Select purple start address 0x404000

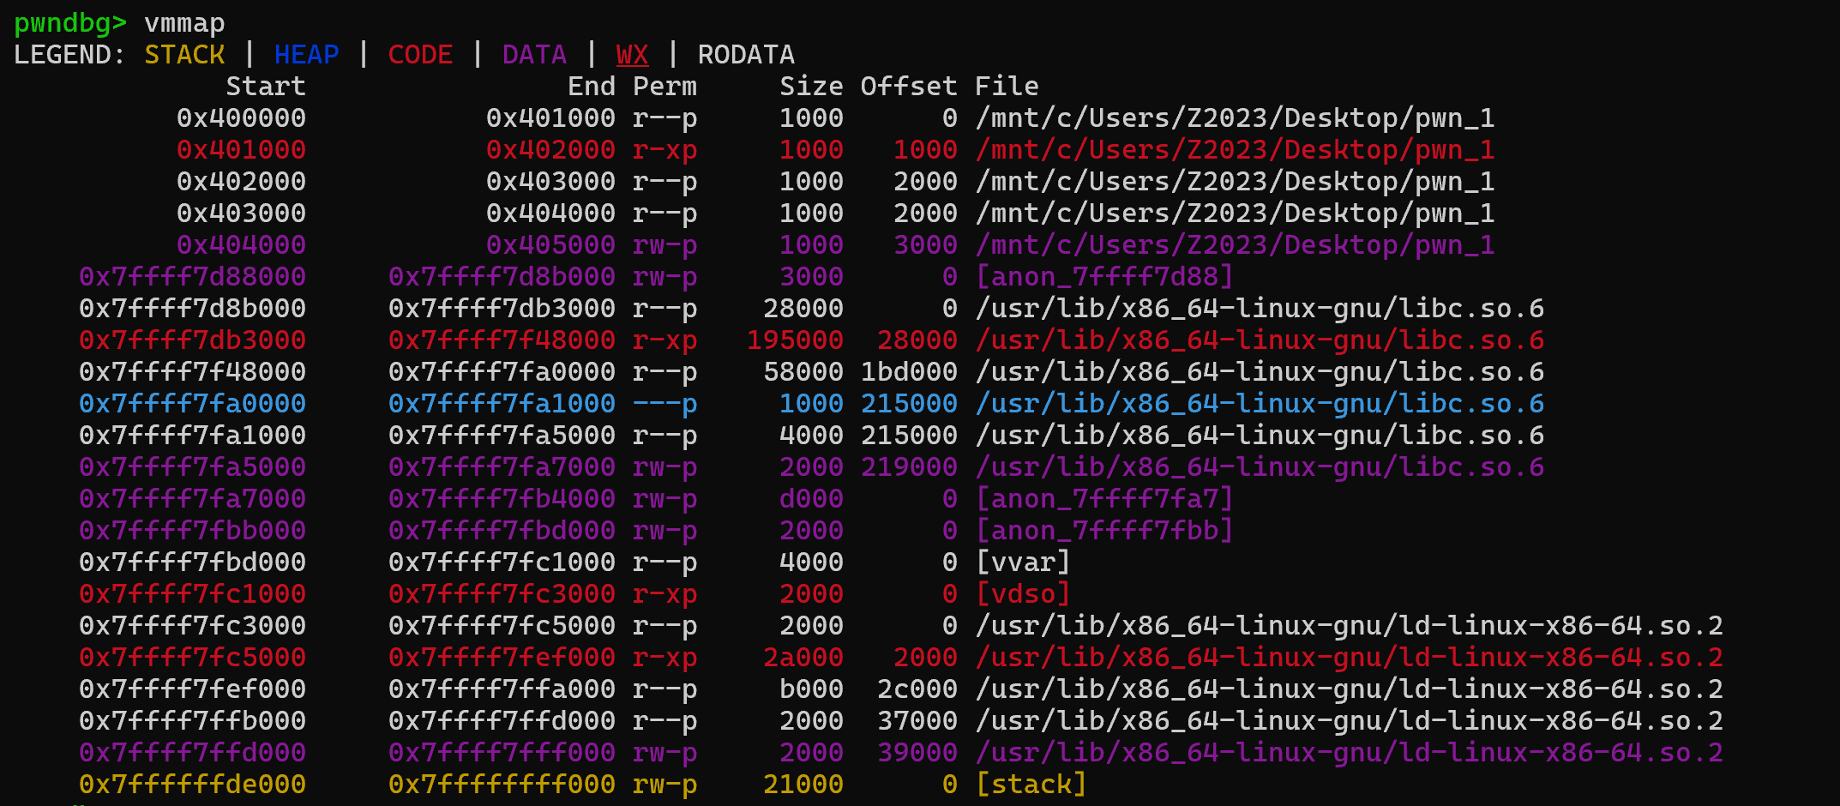click(241, 245)
